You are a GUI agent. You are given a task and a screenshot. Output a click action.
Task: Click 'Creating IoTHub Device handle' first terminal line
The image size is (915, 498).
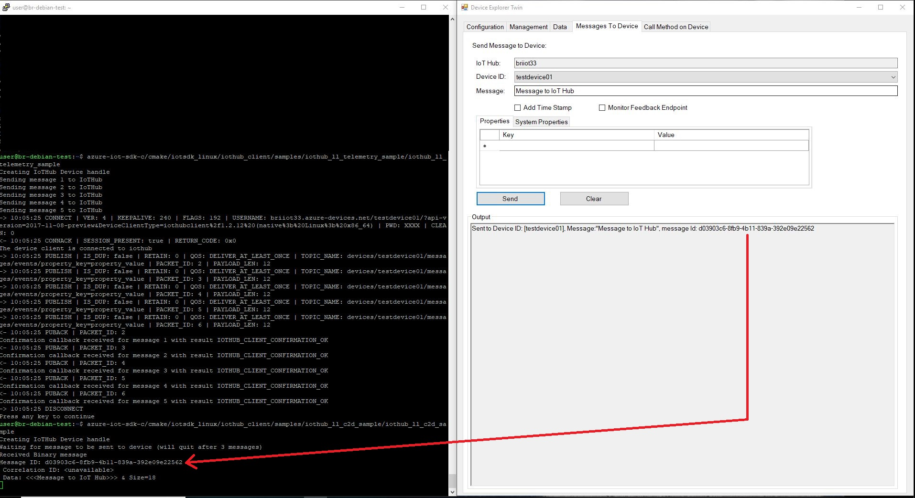pos(55,172)
